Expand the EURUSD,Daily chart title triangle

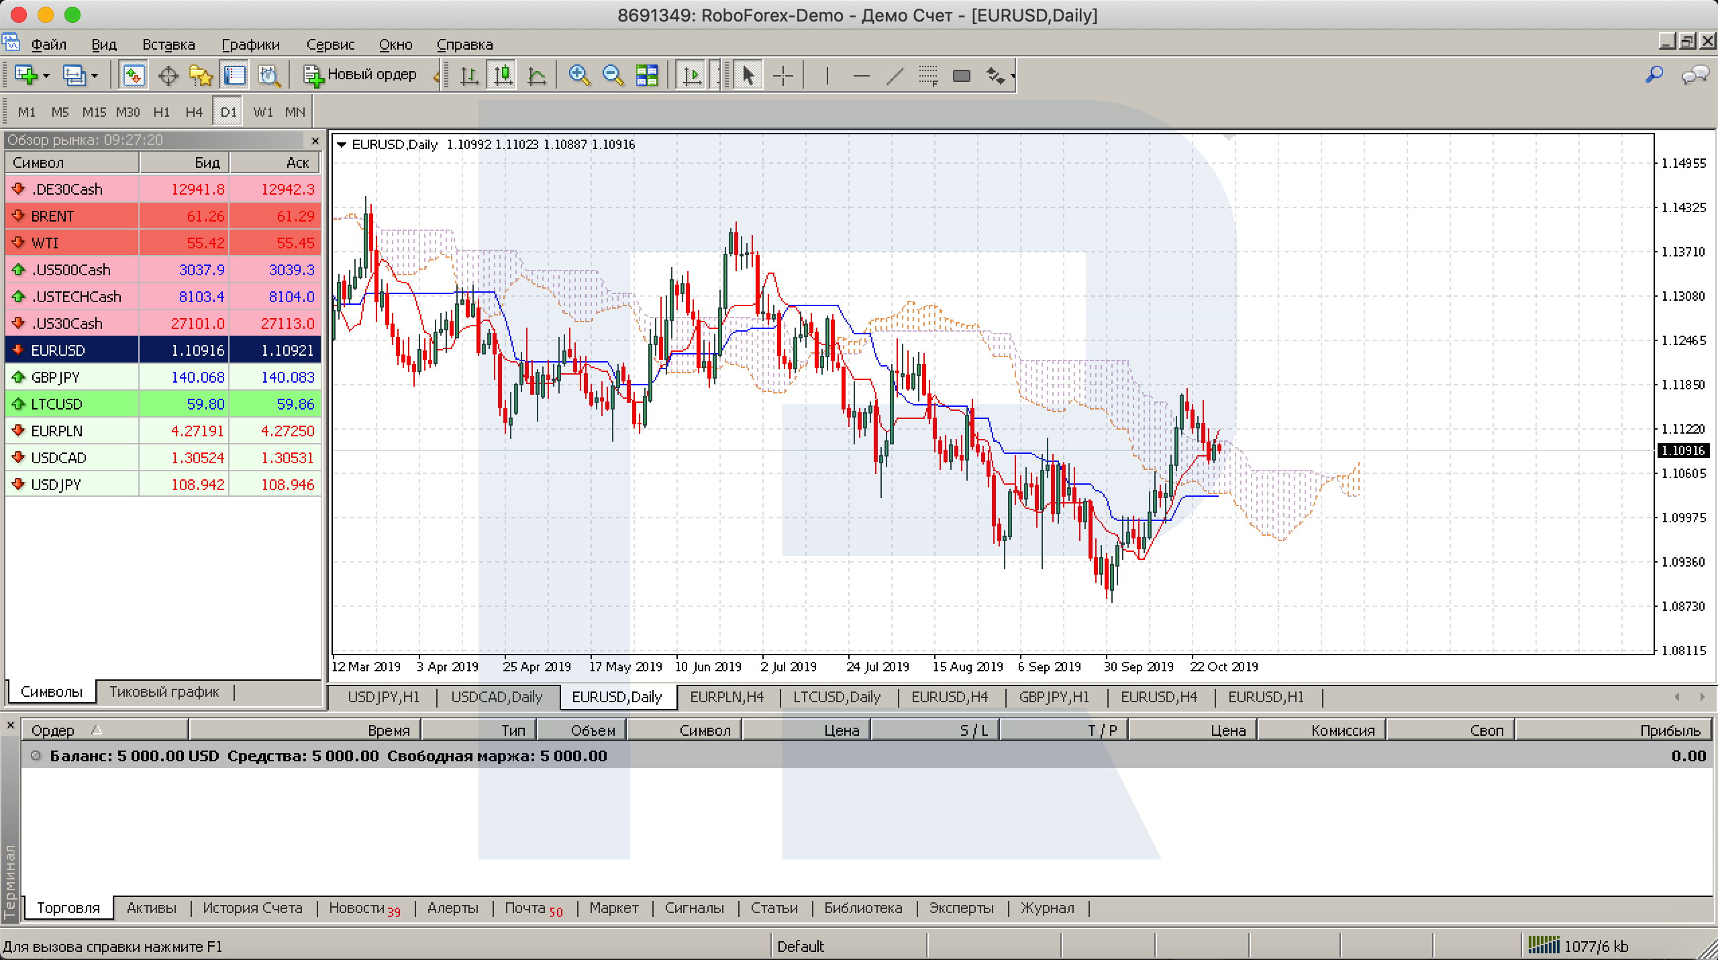[x=341, y=144]
